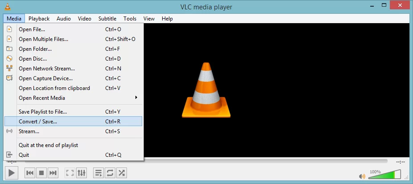413x184 pixels.
Task: Close the Media menu
Action: tap(14, 18)
